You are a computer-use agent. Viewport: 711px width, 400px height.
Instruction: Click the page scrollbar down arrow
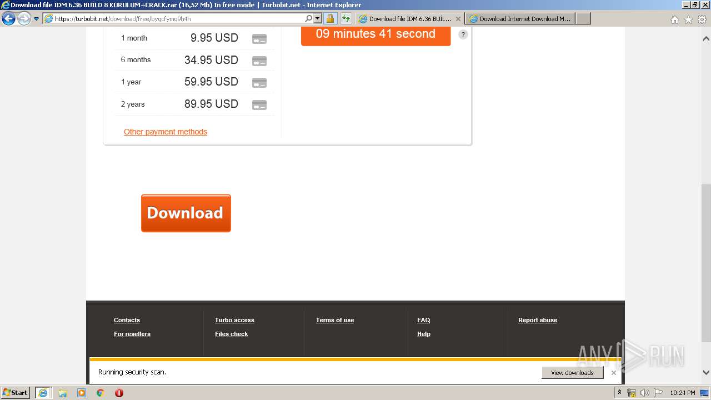[x=706, y=372]
